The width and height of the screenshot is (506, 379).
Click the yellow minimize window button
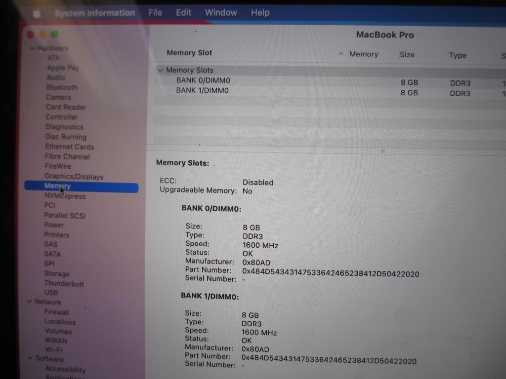coord(42,34)
